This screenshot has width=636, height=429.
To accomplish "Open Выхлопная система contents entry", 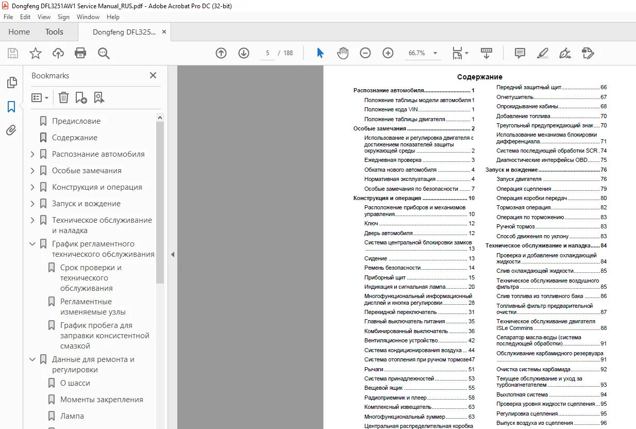I will 551,394.
